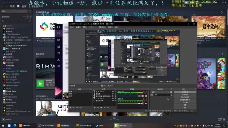
Task: Open OBS 帮助(H) menu
Action: point(117,27)
